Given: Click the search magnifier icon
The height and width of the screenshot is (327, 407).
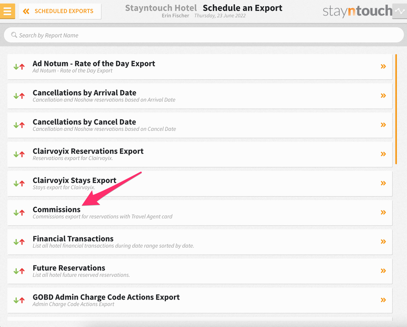Looking at the screenshot, I should [x=14, y=35].
